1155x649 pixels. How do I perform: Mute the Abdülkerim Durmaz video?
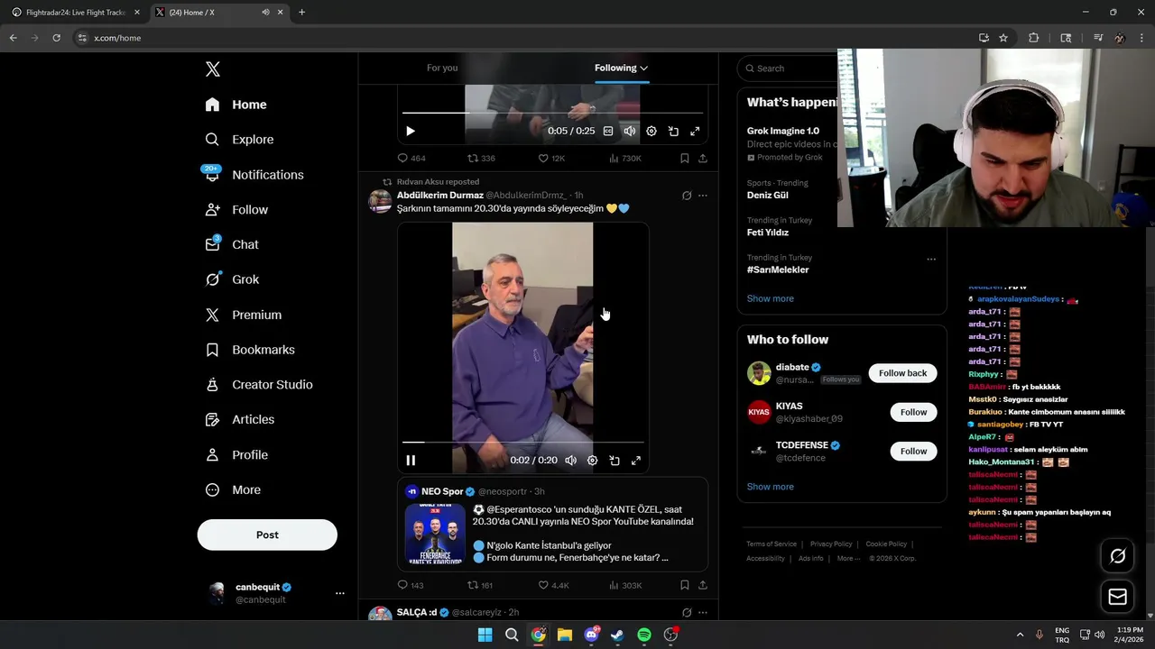[x=571, y=461]
